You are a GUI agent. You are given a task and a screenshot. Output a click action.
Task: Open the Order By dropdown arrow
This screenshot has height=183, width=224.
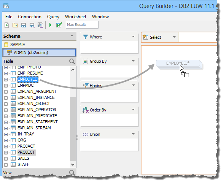click(x=133, y=110)
